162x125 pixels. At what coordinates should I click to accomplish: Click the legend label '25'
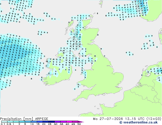50,124
